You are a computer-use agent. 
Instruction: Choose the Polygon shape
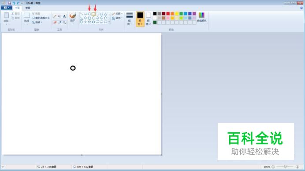[x=101, y=14]
